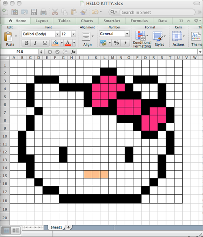The height and width of the screenshot is (237, 203).
Task: Apply the red font color
Action: coord(68,43)
